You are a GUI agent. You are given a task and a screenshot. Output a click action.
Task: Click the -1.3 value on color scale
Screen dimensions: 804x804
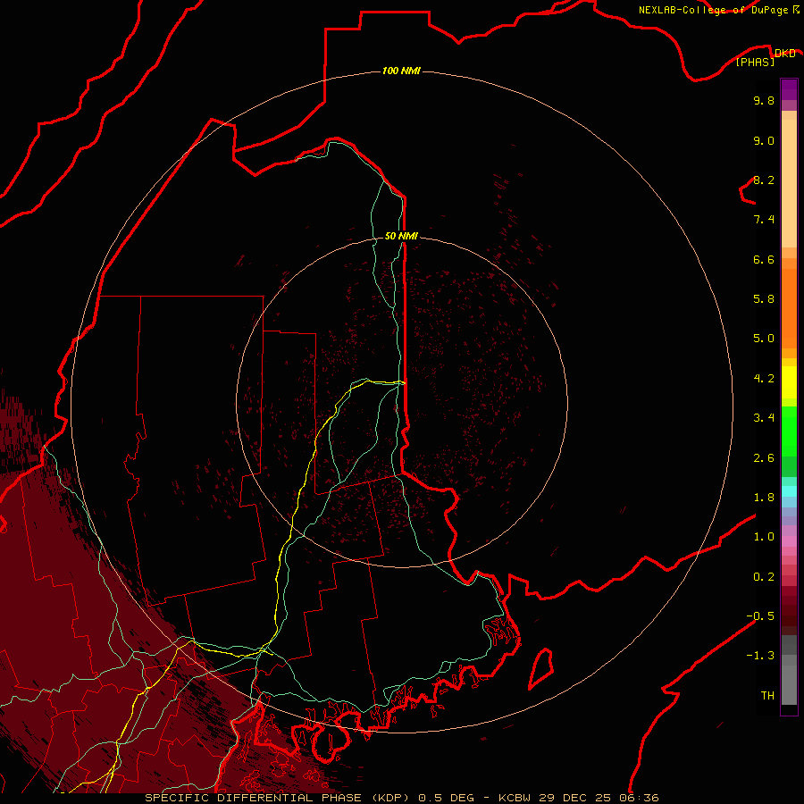coord(760,656)
